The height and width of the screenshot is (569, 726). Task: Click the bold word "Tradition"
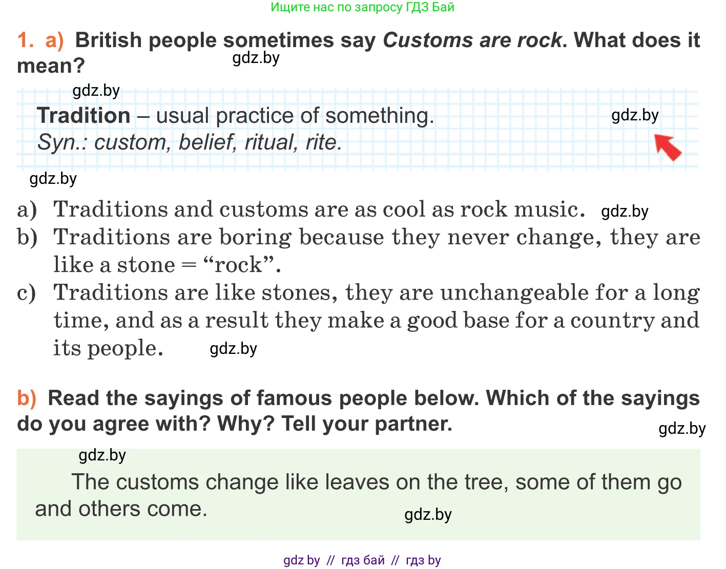point(84,116)
